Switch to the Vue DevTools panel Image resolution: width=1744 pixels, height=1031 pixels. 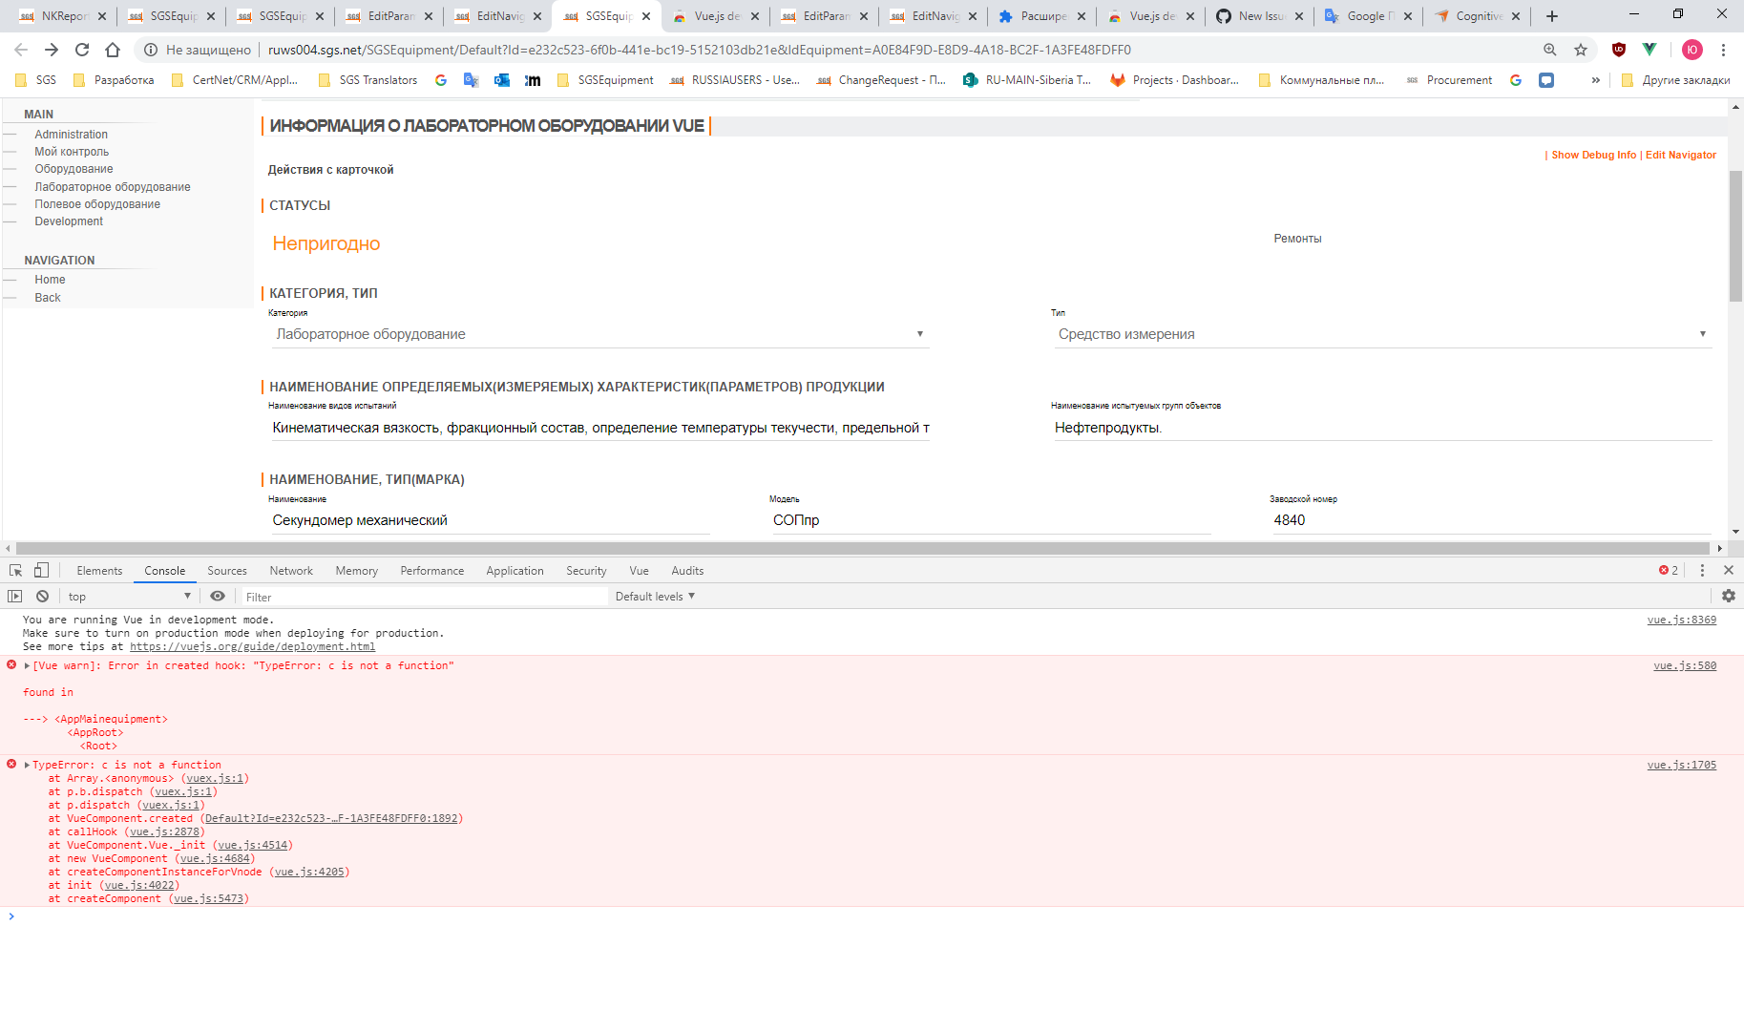pos(639,570)
